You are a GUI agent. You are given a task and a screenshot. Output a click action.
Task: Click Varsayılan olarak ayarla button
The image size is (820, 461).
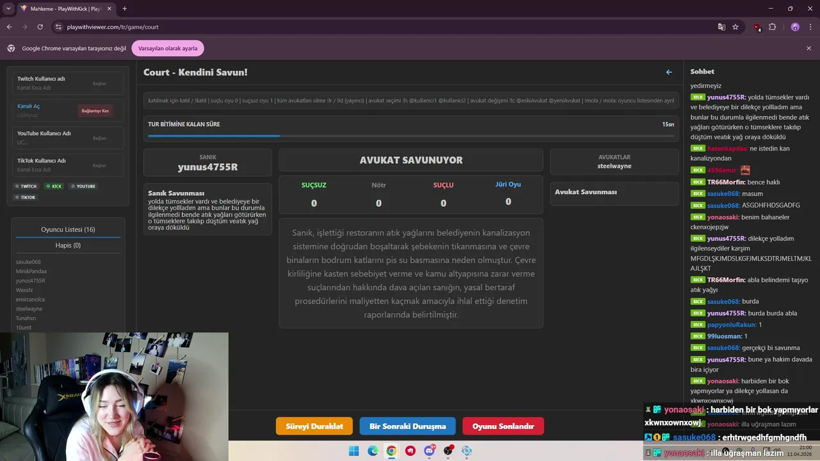click(168, 48)
